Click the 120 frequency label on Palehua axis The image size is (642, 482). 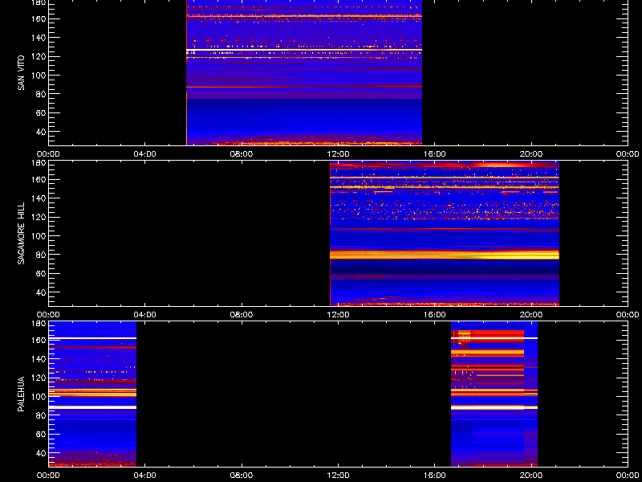click(39, 378)
